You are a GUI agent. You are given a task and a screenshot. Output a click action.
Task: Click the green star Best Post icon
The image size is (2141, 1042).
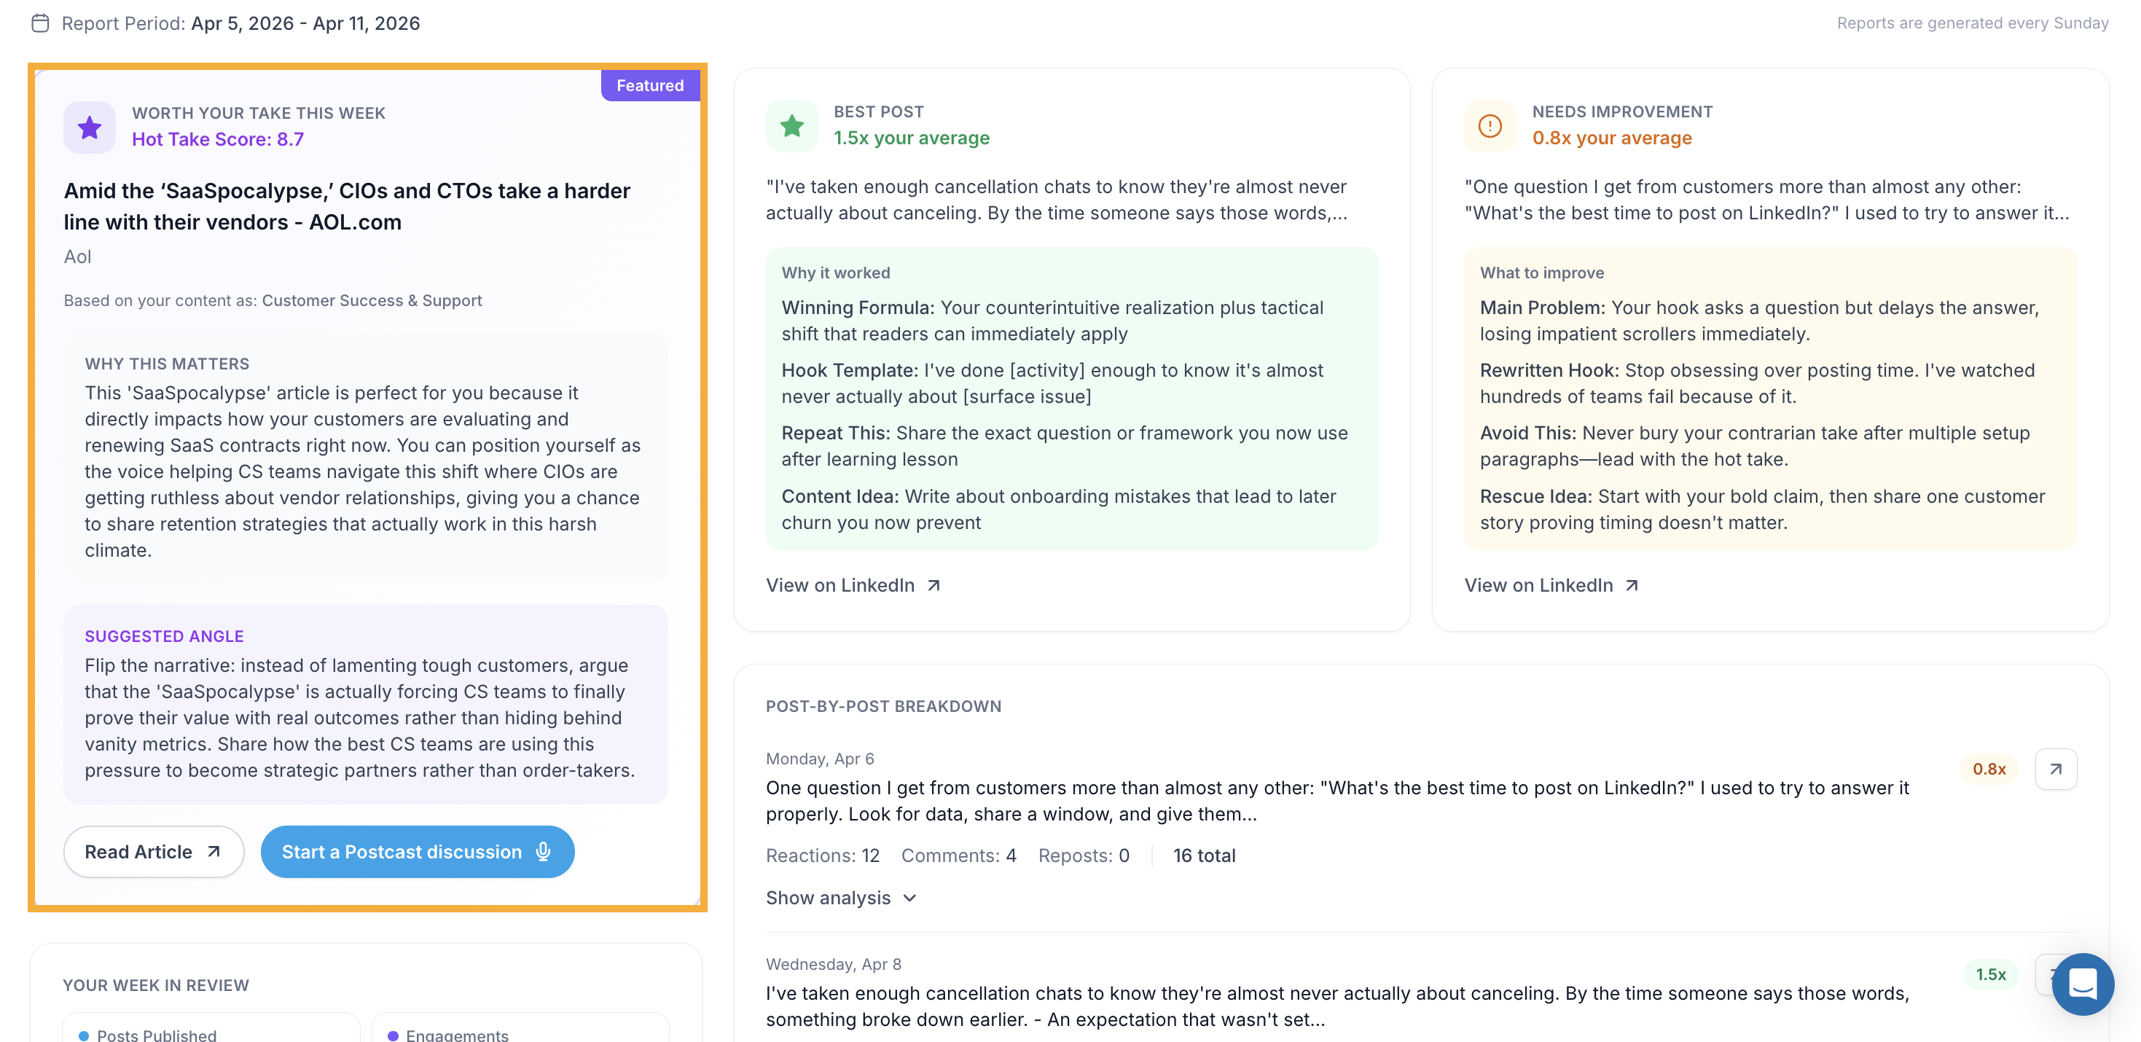791,125
